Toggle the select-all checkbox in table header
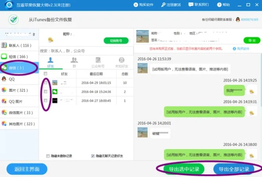 click(46, 73)
